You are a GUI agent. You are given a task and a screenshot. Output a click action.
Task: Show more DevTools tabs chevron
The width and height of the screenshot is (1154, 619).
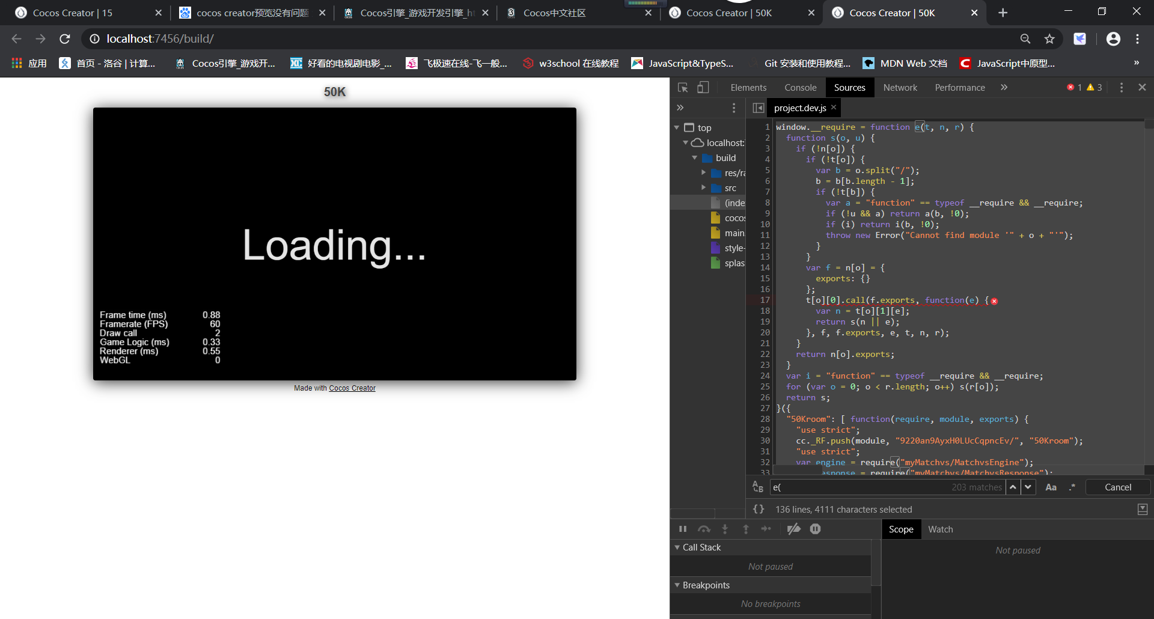click(x=1004, y=88)
